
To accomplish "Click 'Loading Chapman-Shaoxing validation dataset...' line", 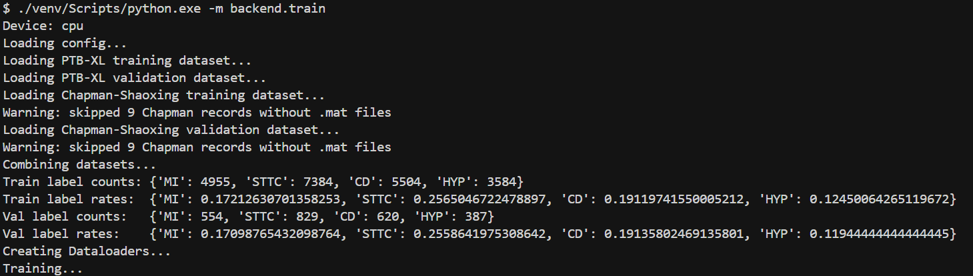I will click(x=171, y=130).
